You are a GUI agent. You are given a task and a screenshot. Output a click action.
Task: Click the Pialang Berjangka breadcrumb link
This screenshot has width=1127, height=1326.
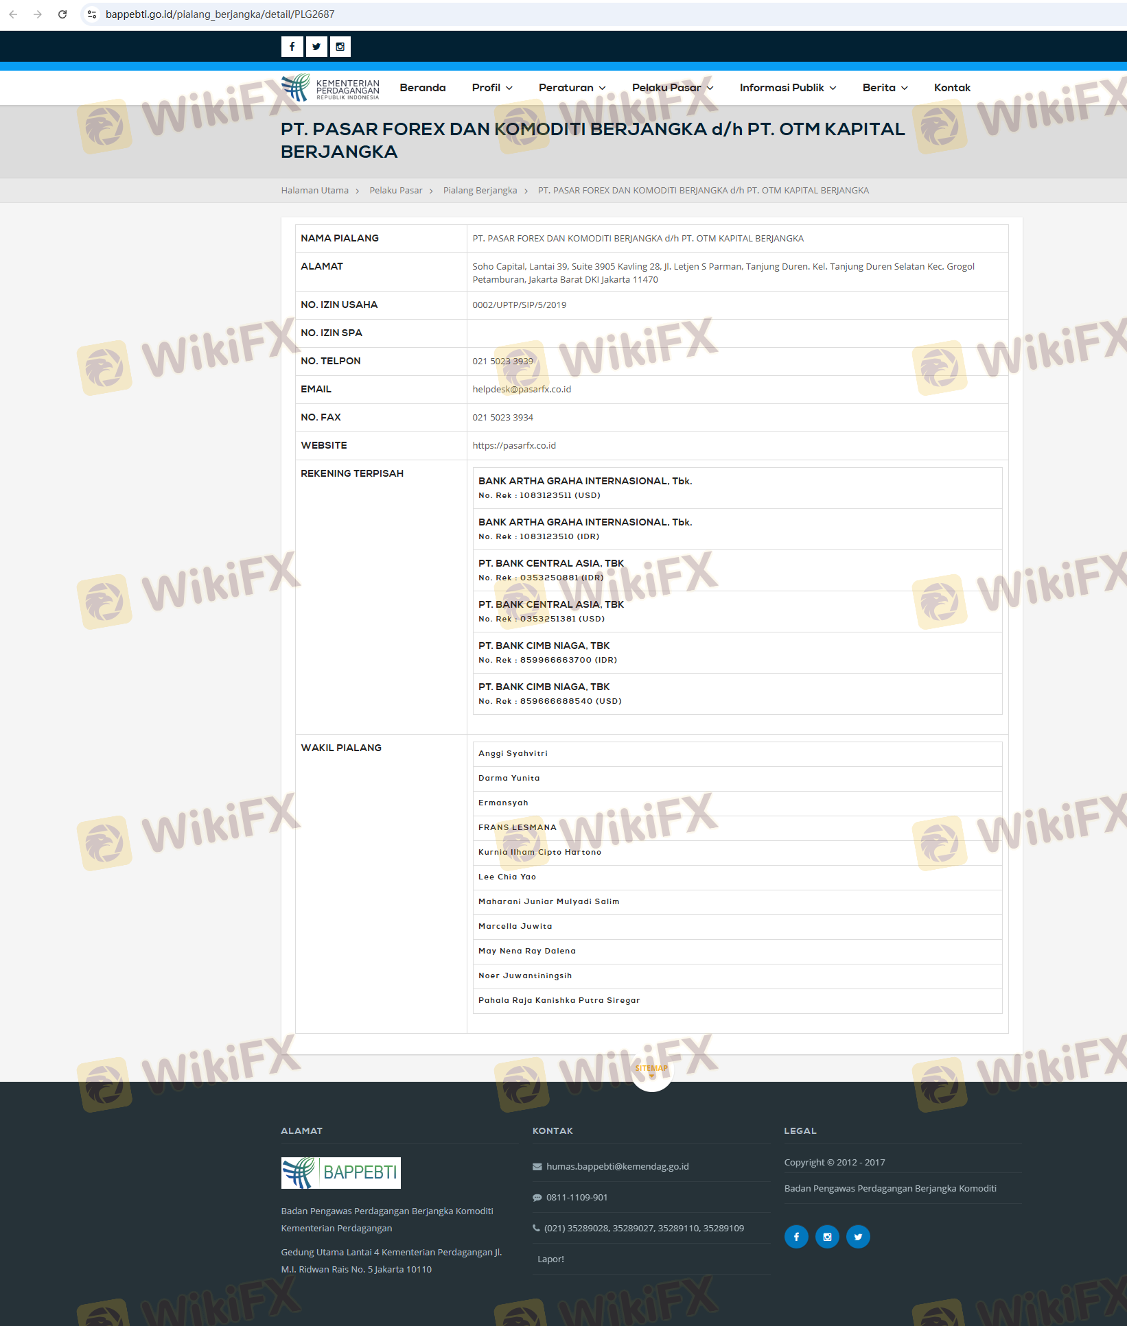click(480, 191)
